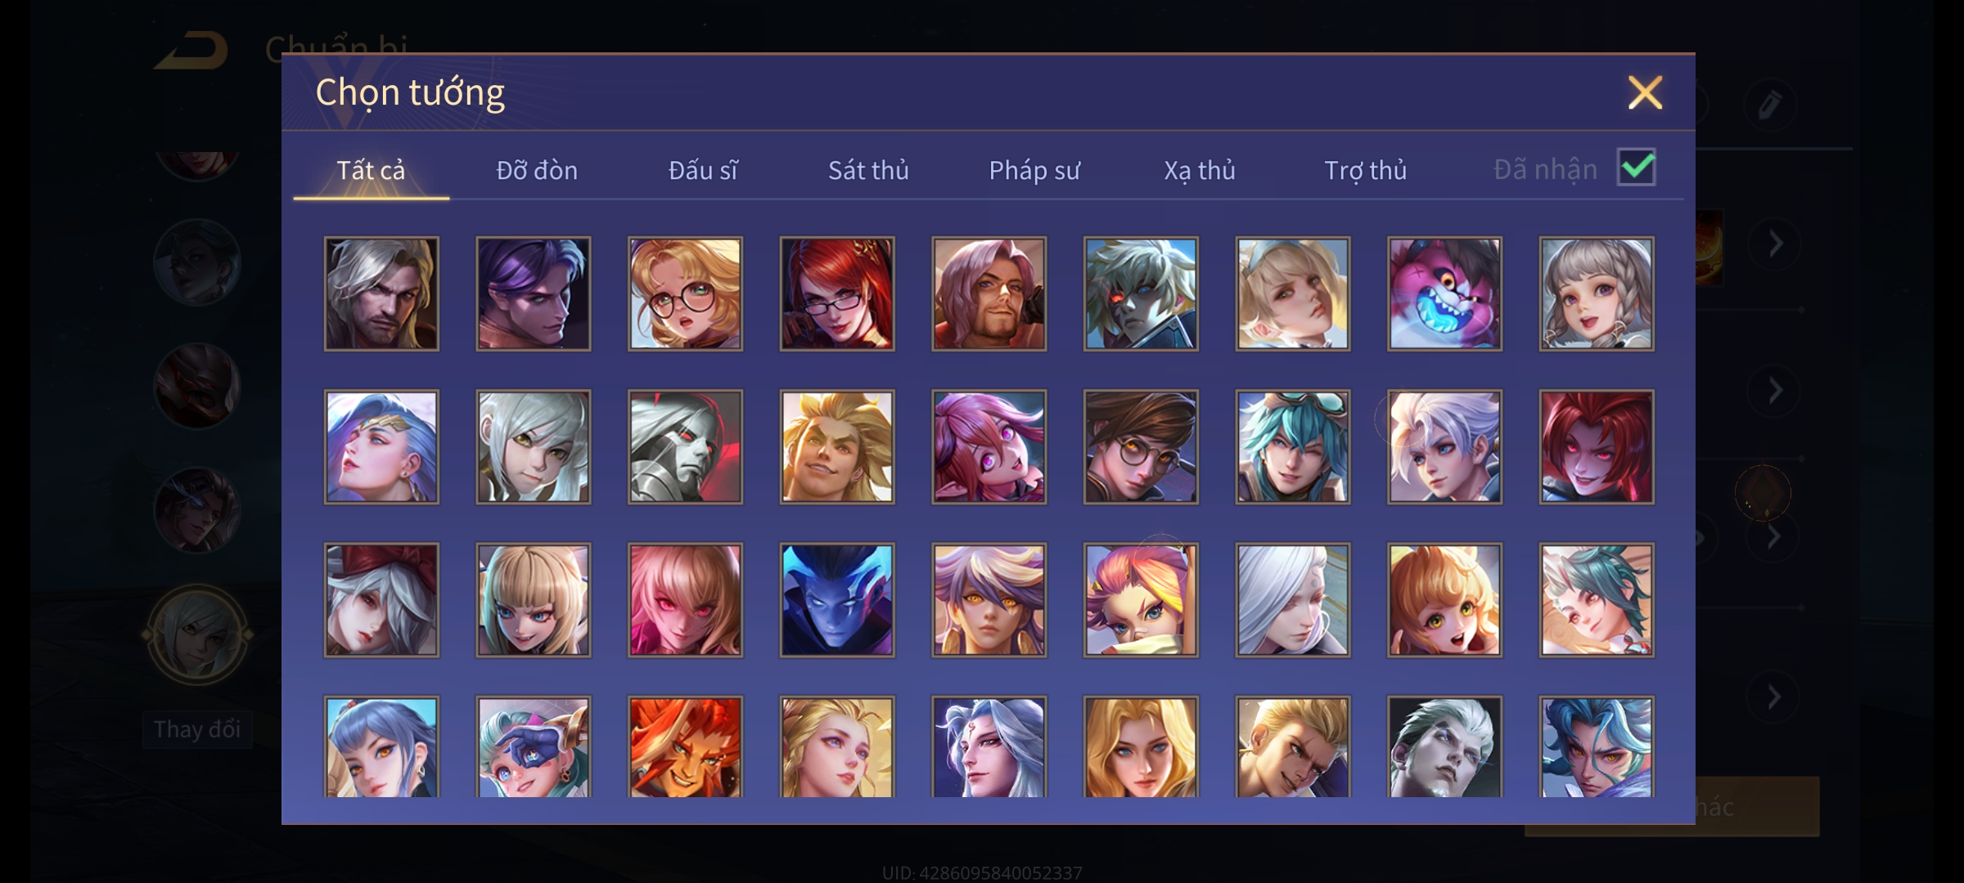Screen dimensions: 1964x883
Task: Pick the red-skinned horned demon girl
Action: [x=1597, y=446]
